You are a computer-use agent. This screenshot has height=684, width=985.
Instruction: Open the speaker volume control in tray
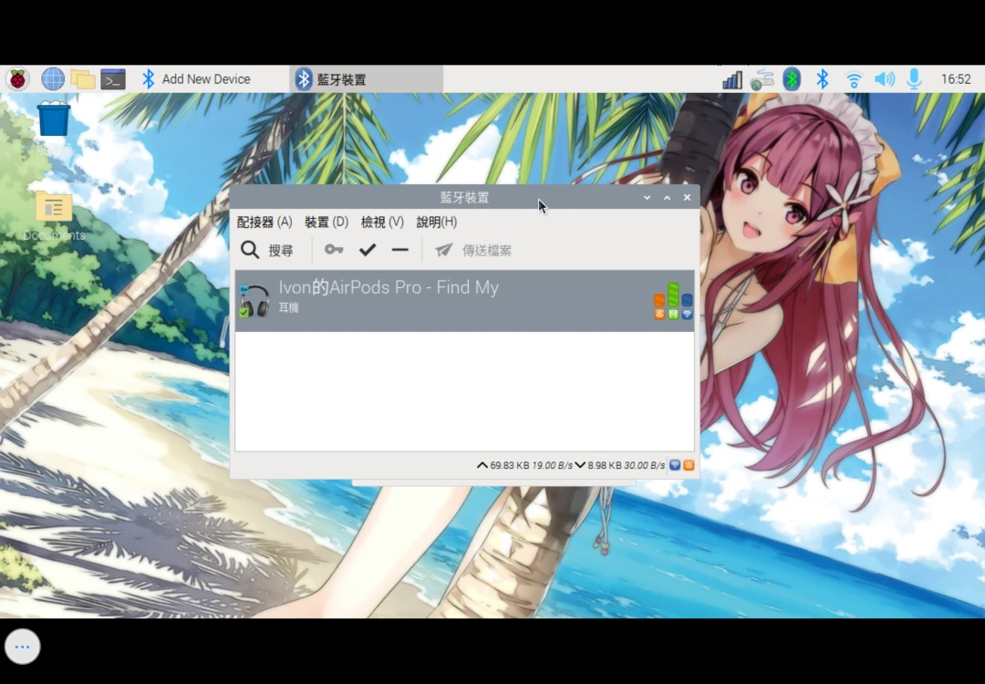[x=884, y=79]
